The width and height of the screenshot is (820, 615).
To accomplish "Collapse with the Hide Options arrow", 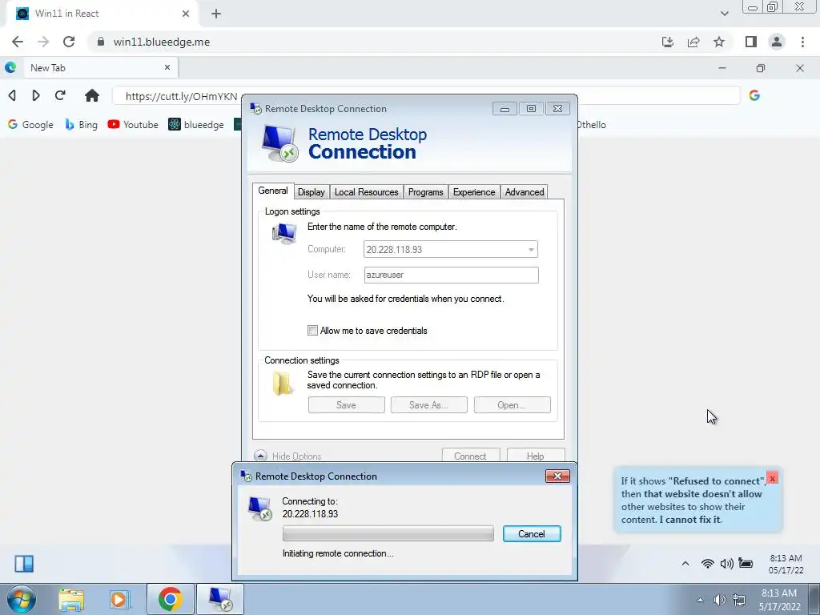I will pyautogui.click(x=260, y=456).
